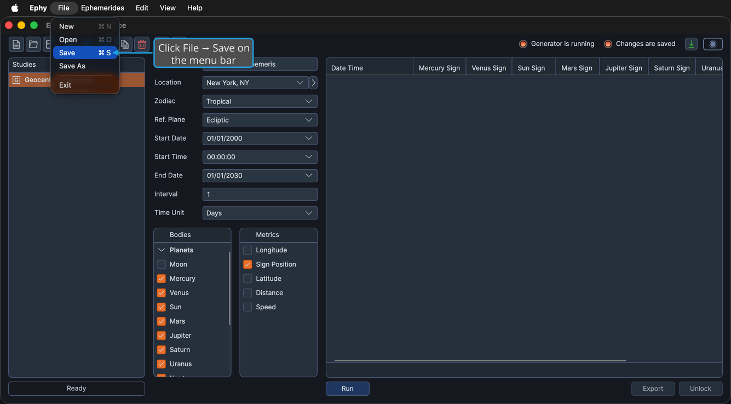
Task: Click the Run button
Action: coord(348,389)
